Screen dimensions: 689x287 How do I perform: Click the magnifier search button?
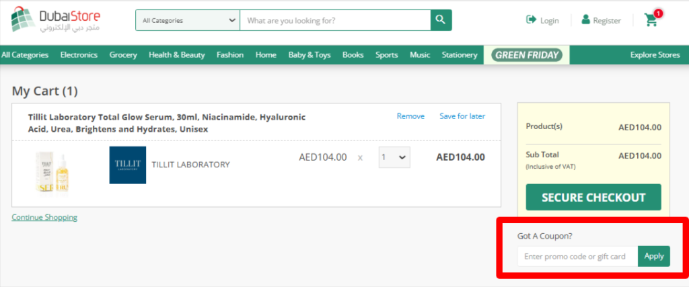point(441,20)
